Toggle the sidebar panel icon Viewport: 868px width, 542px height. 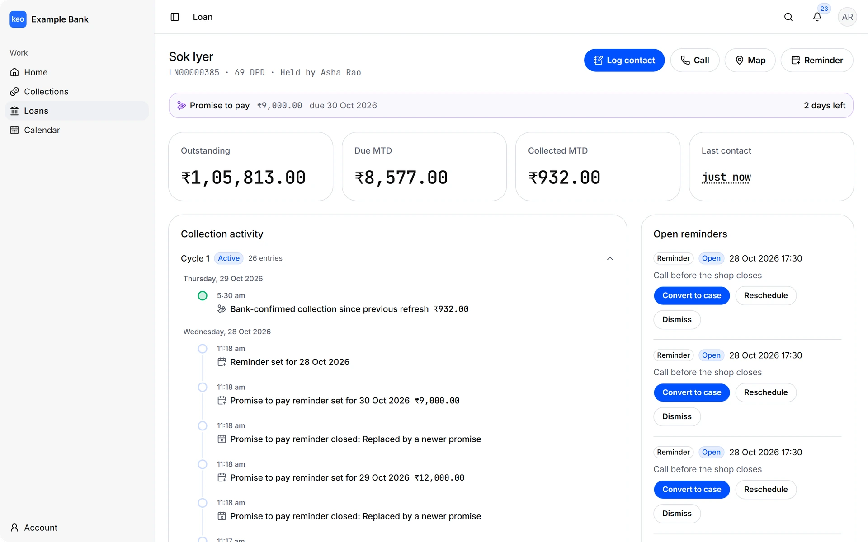[175, 17]
